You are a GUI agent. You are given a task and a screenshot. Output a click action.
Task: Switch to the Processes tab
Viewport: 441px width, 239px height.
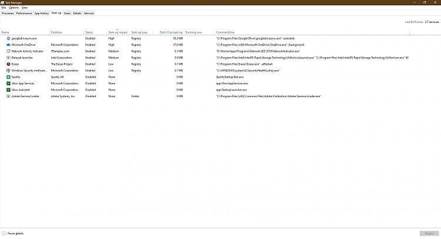tap(8, 13)
